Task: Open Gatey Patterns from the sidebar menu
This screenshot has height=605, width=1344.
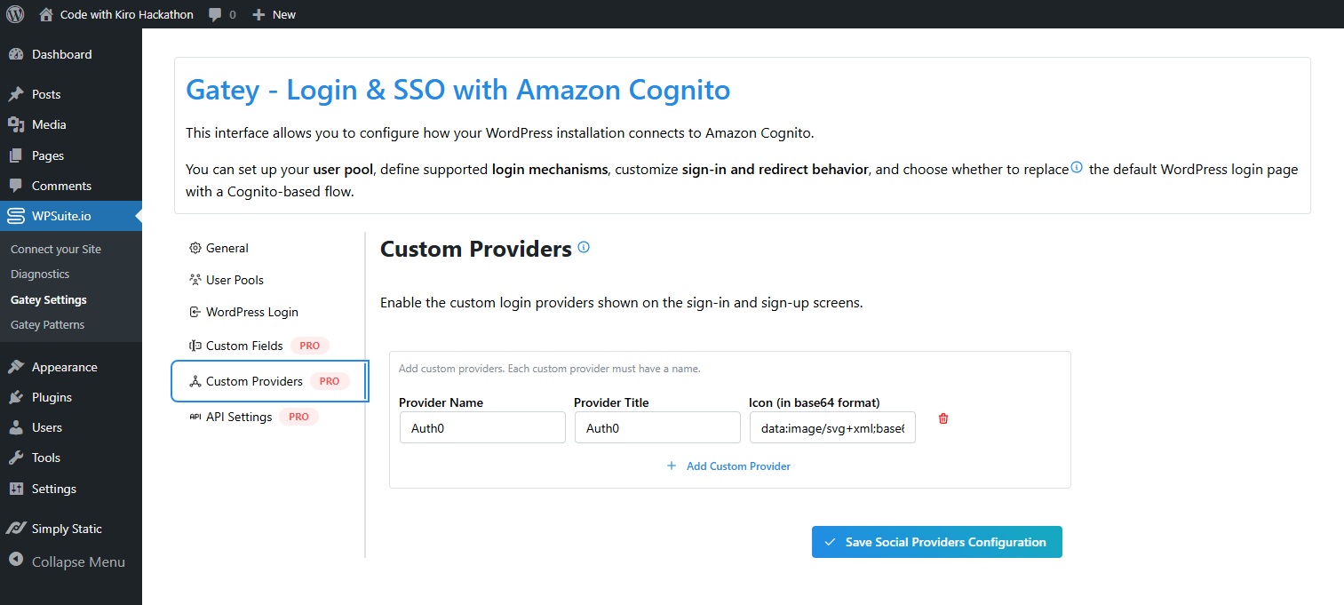Action: point(47,324)
